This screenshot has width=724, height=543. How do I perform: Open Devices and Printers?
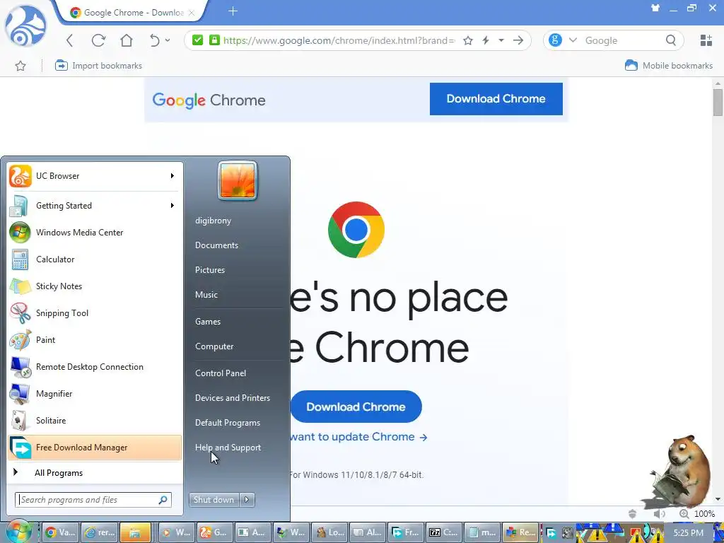[x=232, y=398]
